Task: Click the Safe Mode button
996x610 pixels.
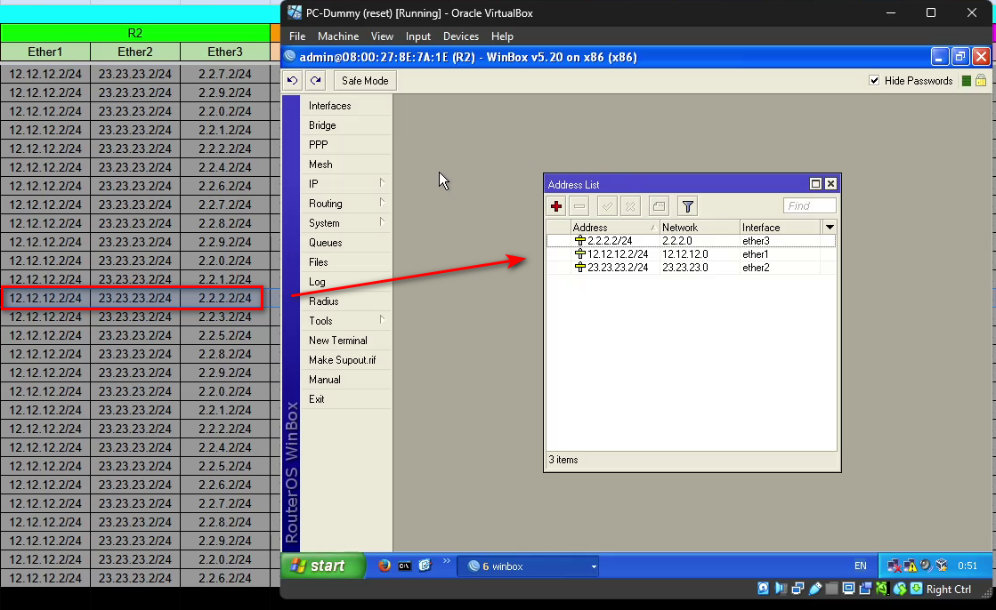Action: (365, 81)
